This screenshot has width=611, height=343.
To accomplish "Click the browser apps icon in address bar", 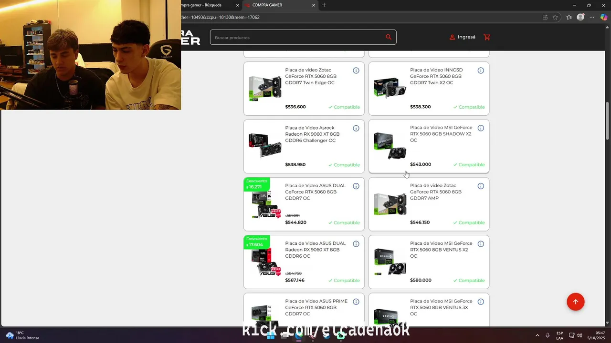I will [545, 17].
